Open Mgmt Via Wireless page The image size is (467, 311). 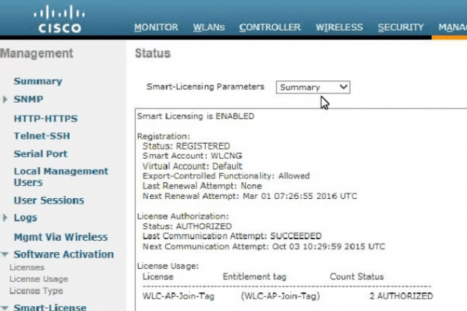(61, 237)
